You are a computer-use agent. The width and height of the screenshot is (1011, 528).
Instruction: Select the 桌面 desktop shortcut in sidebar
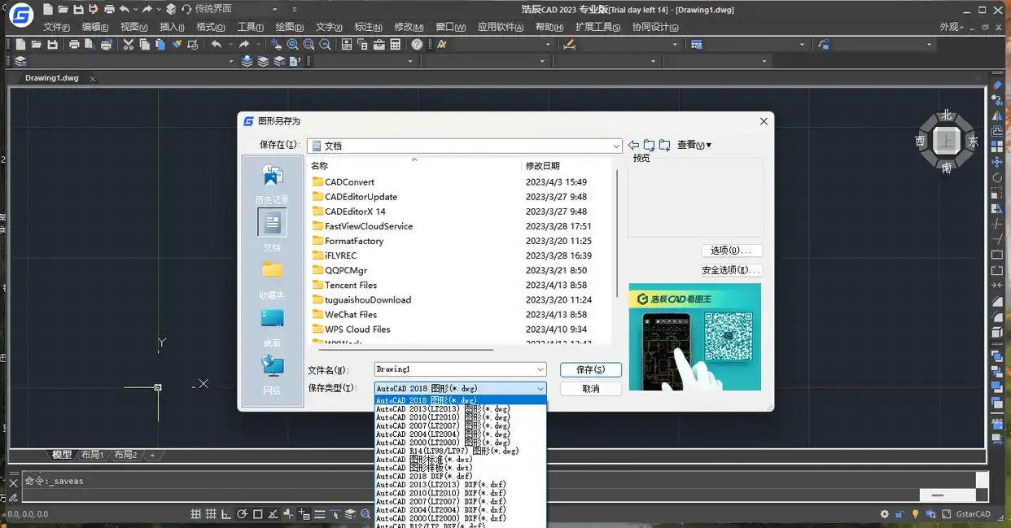pos(272,327)
